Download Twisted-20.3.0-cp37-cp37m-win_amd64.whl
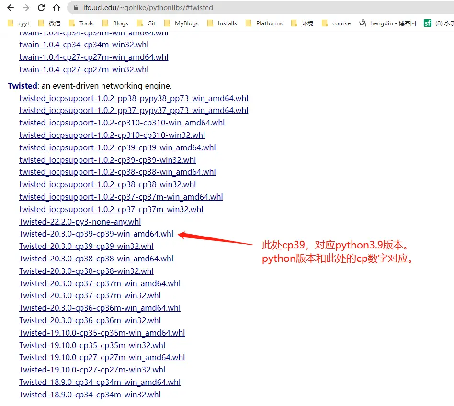Image resolution: width=454 pixels, height=406 pixels. [100, 283]
